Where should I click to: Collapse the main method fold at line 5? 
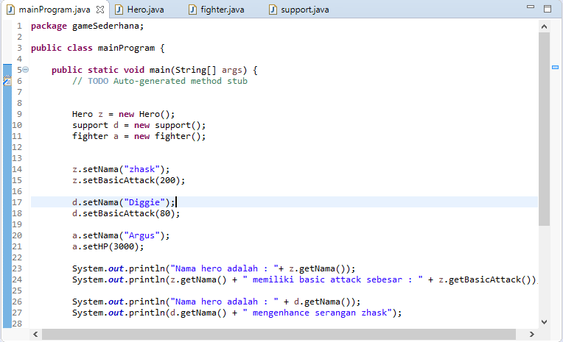(26, 70)
